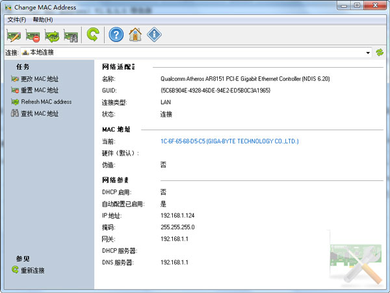Image resolution: width=390 pixels, height=293 pixels.
Task: Refresh connection list with green arrows icon
Action: click(x=380, y=53)
